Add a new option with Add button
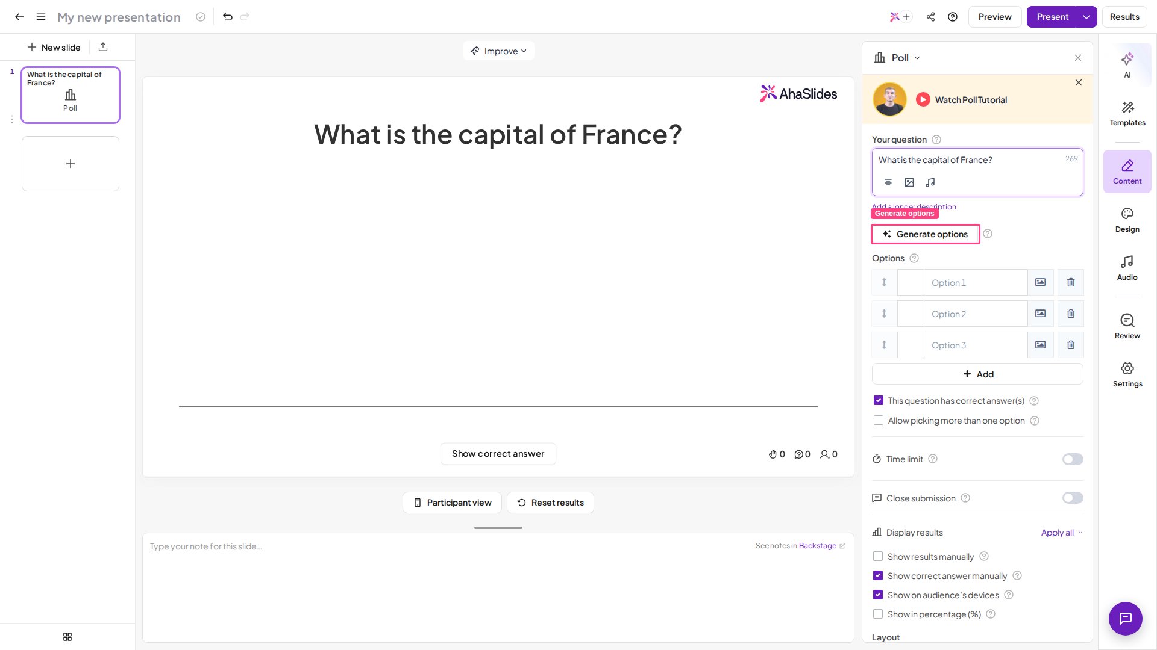 [977, 374]
